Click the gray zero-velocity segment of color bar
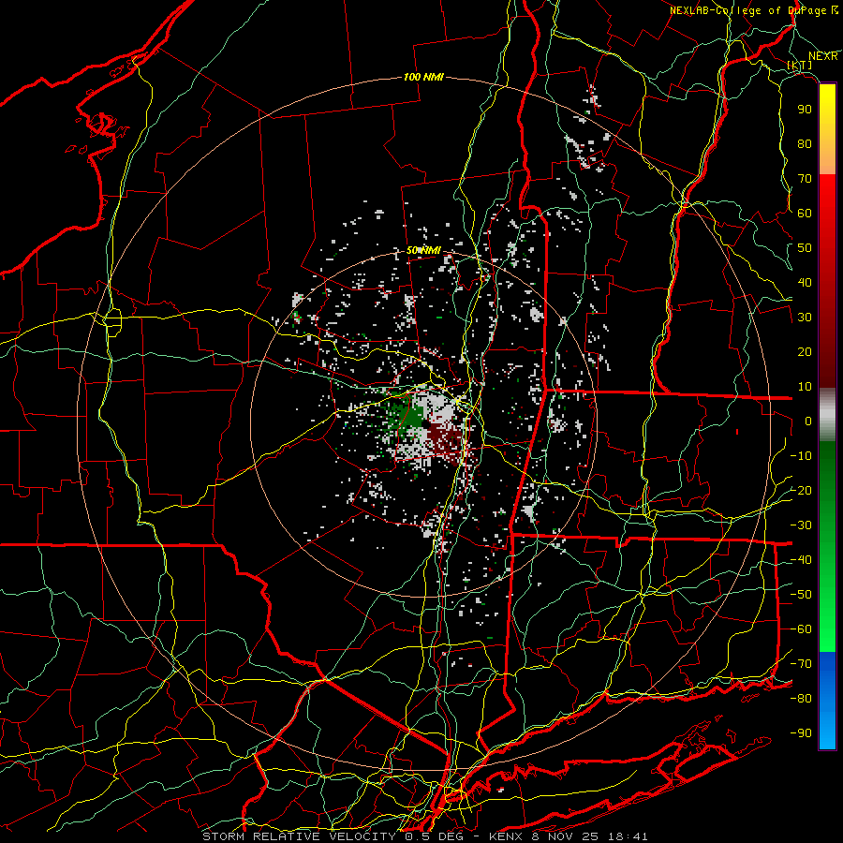This screenshot has width=843, height=843. tap(827, 415)
